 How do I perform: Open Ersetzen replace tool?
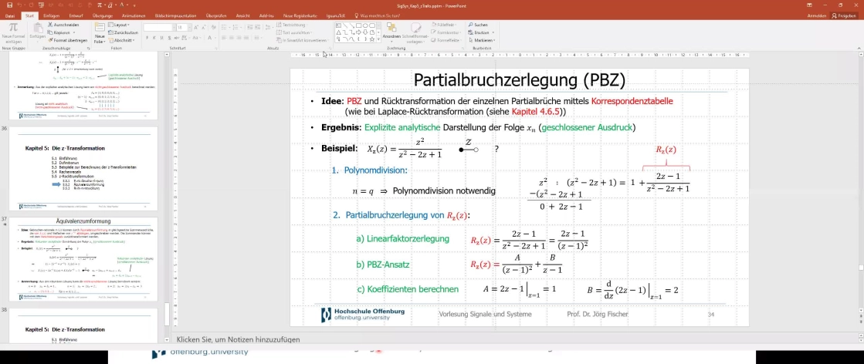tap(481, 32)
